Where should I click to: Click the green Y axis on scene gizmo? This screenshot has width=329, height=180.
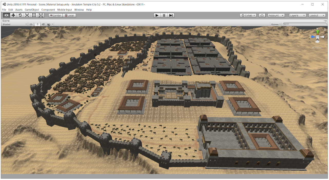[318, 32]
